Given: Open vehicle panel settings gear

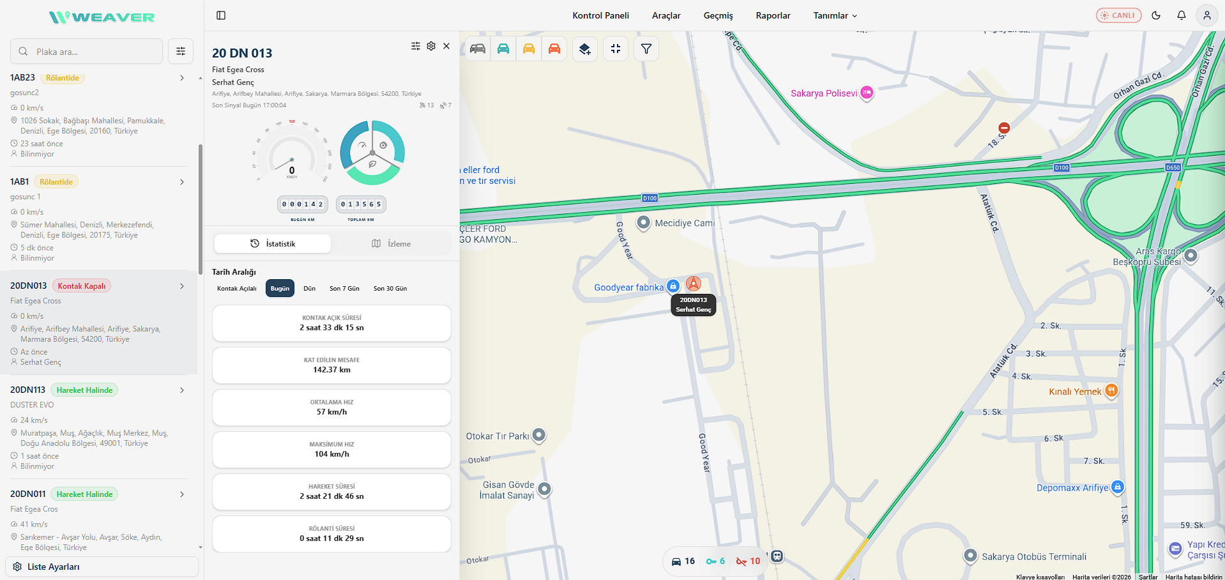Looking at the screenshot, I should (431, 46).
